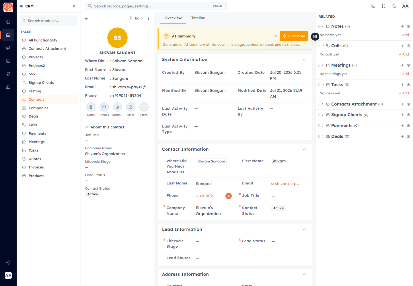Collapse the Notes related list chevron
Screen dimensions: 413x286
[323, 26]
